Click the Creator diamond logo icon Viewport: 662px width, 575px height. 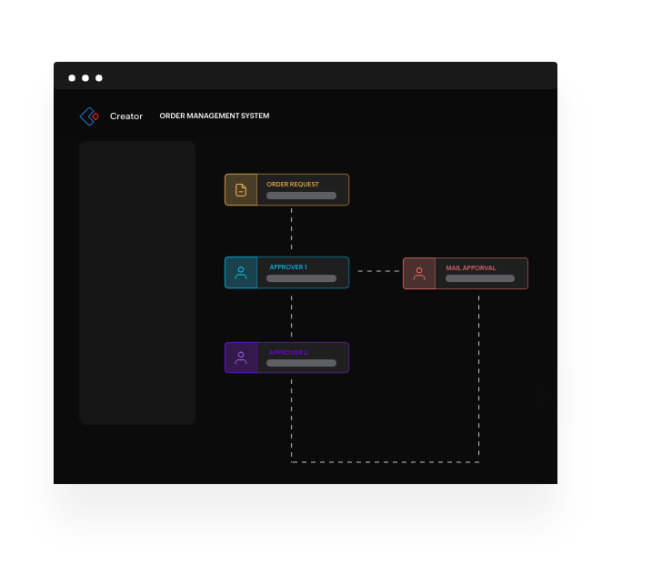[x=89, y=116]
